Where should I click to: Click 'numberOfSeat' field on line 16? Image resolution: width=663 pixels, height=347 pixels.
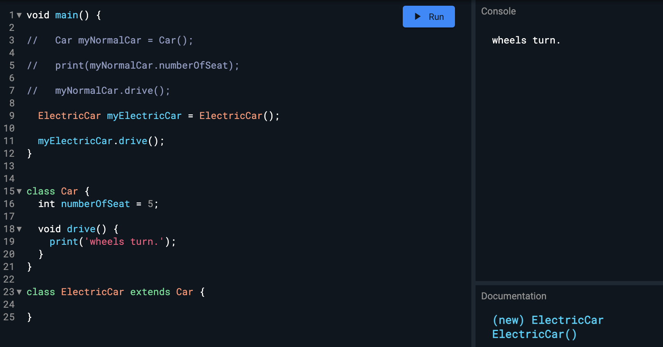[96, 204]
